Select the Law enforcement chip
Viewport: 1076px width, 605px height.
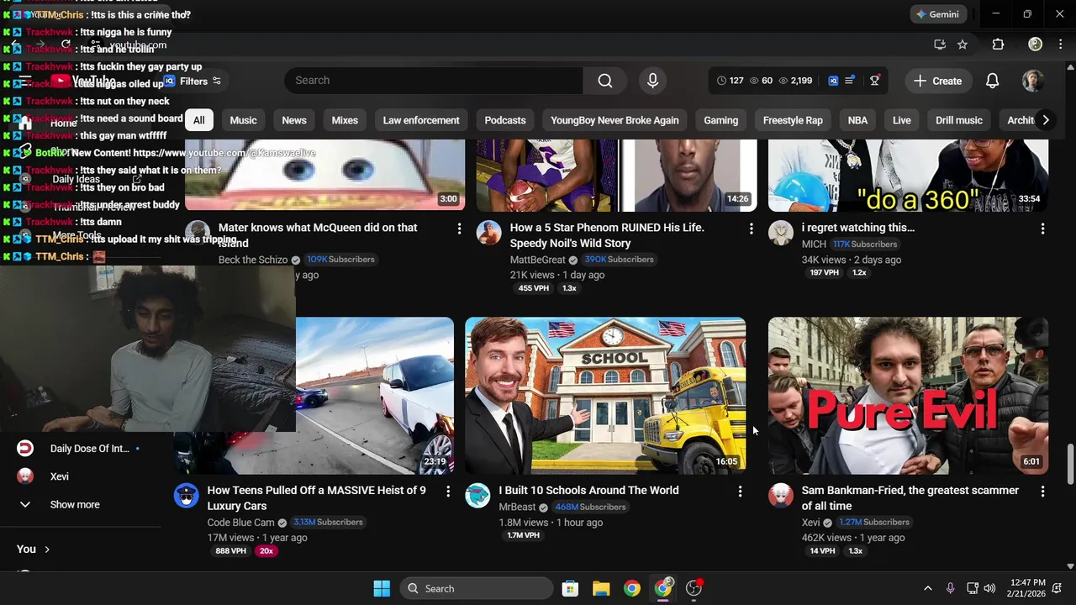click(x=421, y=120)
